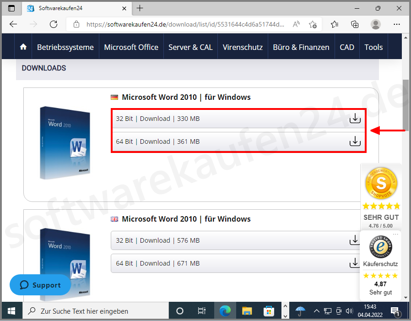Click the weather umbrella tray icon

(x=300, y=311)
